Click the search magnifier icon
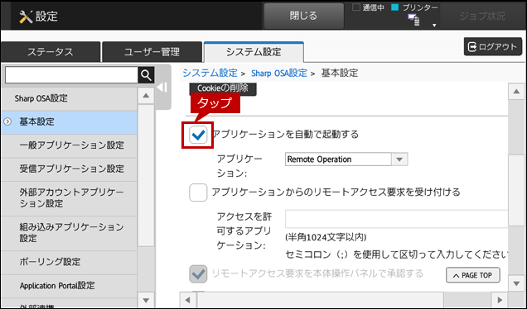Image resolution: width=527 pixels, height=309 pixels. [146, 75]
